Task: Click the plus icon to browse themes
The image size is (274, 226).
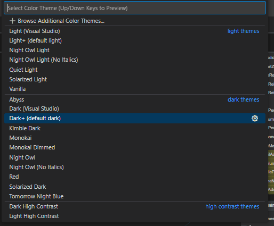Action: pos(12,21)
